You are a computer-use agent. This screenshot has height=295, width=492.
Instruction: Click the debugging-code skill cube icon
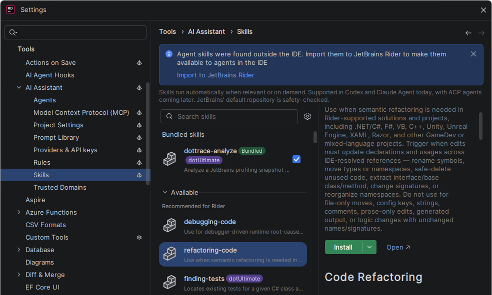(x=170, y=225)
